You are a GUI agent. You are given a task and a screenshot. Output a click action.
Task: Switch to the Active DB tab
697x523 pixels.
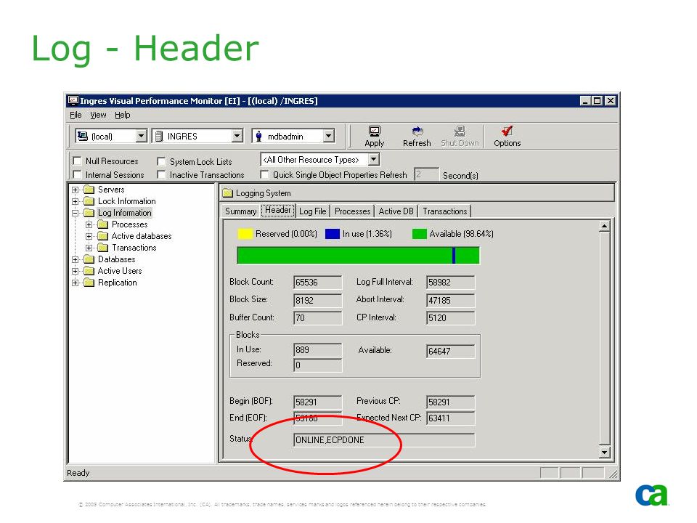[x=396, y=211]
